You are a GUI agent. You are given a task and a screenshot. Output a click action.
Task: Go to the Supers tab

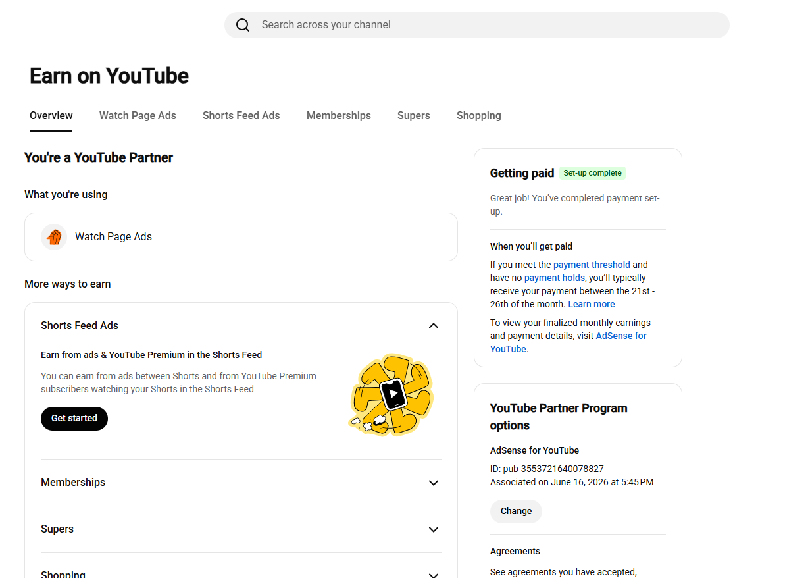click(414, 115)
